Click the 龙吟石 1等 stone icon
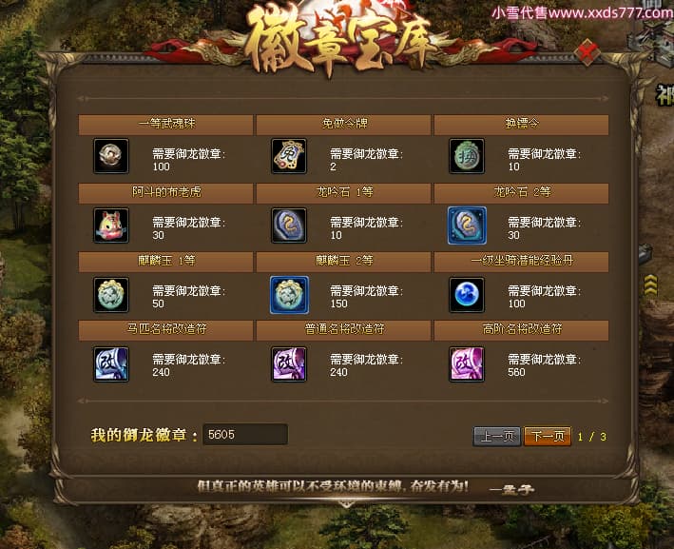Viewport: 674px width, 549px height. [x=289, y=225]
